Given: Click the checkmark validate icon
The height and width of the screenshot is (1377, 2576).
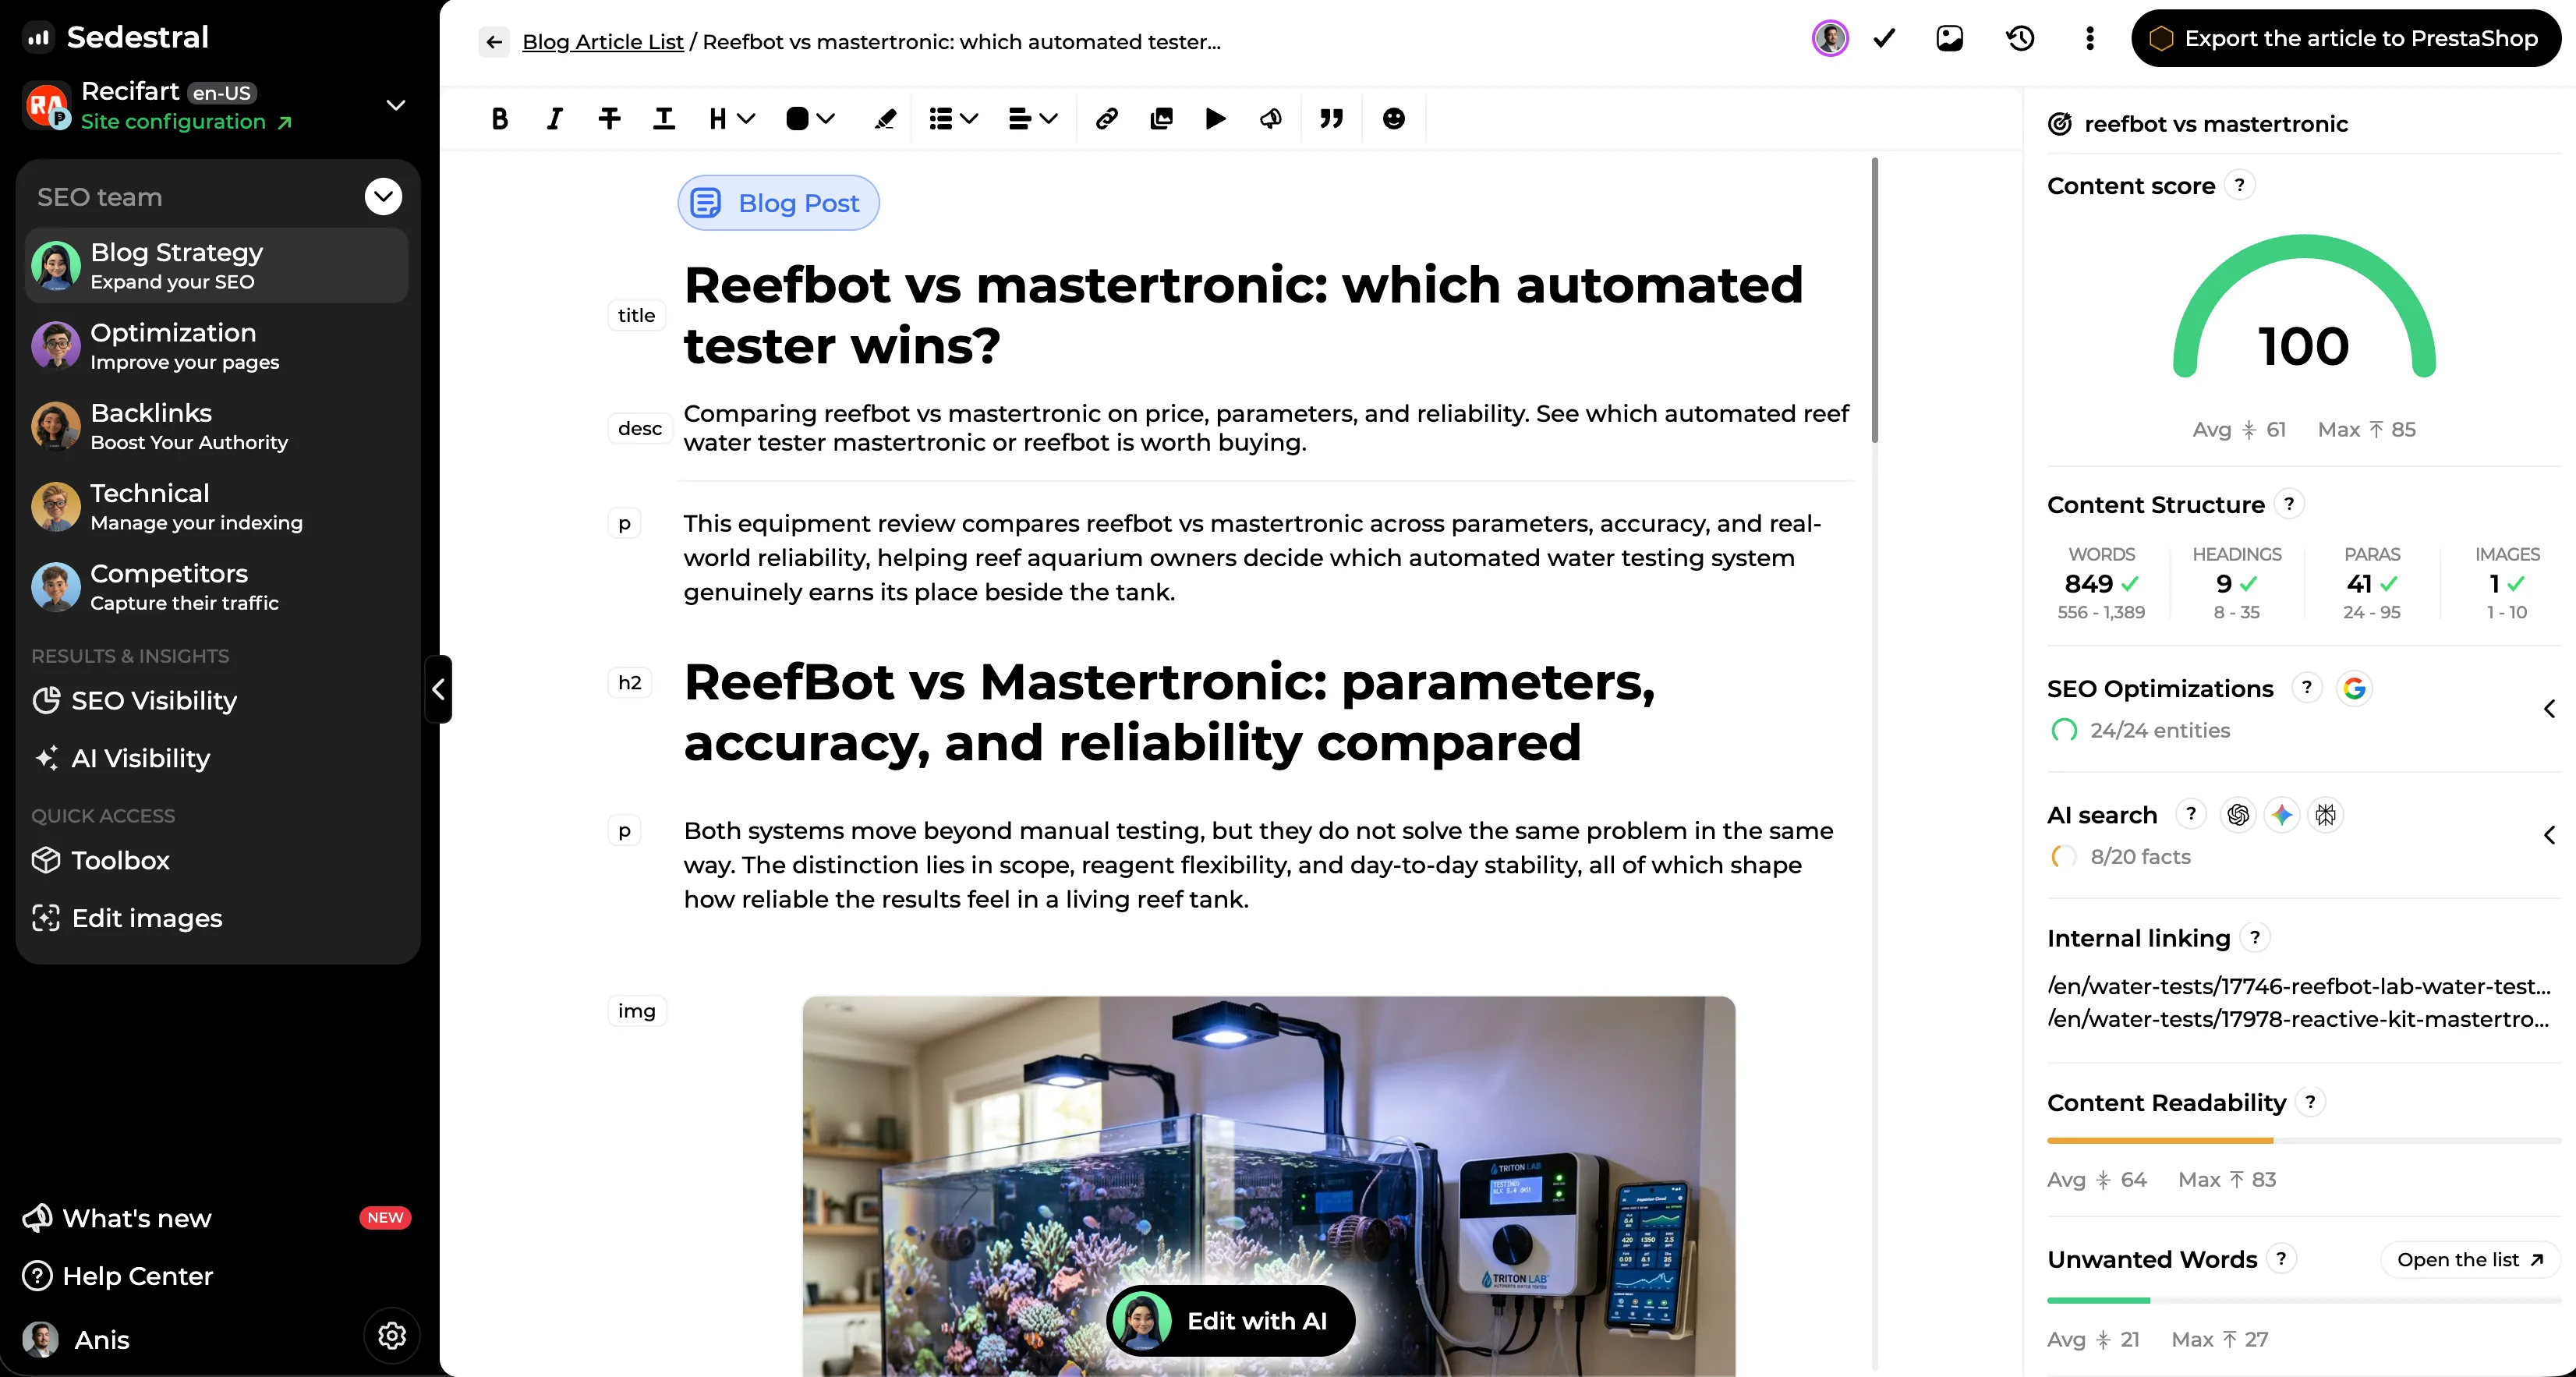Looking at the screenshot, I should (x=1885, y=38).
